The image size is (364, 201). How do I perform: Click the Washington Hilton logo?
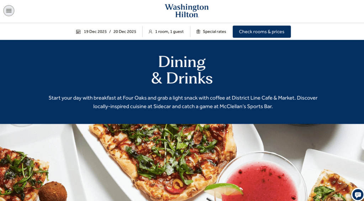pyautogui.click(x=187, y=11)
